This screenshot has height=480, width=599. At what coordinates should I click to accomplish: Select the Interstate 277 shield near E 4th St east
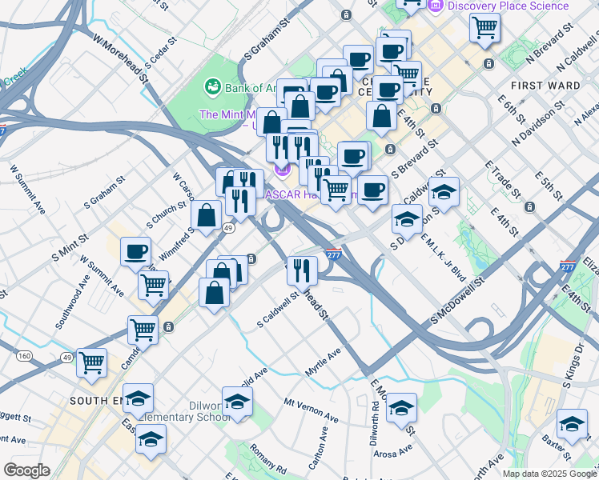pyautogui.click(x=567, y=266)
